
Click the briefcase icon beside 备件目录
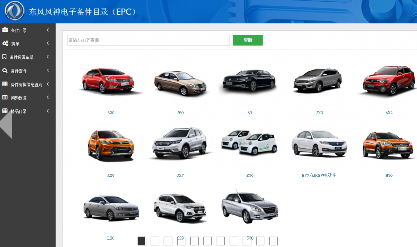(5, 30)
